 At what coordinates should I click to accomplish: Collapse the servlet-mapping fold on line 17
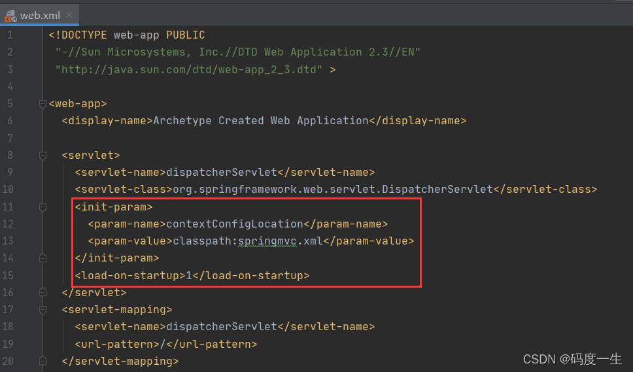pos(43,310)
